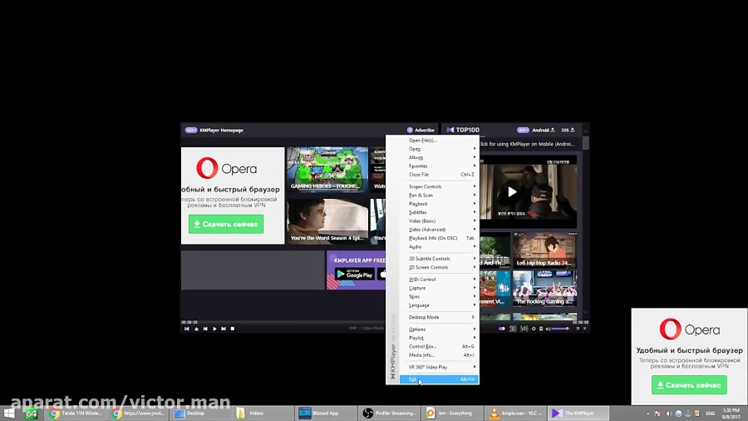748x421 pixels.
Task: Select Desktop Mode menu item
Action: 438,317
